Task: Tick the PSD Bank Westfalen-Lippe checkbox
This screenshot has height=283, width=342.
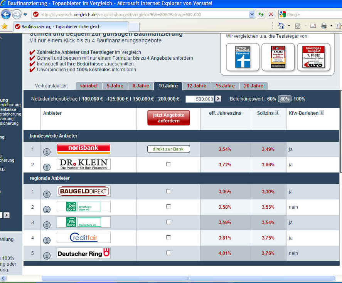Action: coord(168,206)
